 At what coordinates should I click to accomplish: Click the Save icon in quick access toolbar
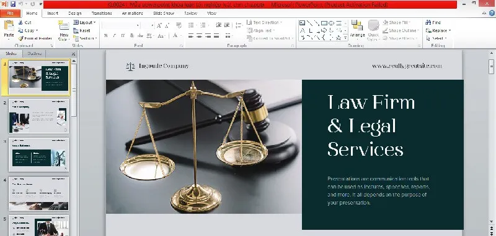(x=13, y=4)
